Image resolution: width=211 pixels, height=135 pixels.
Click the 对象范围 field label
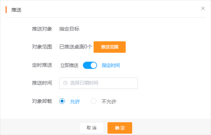pos(42,47)
